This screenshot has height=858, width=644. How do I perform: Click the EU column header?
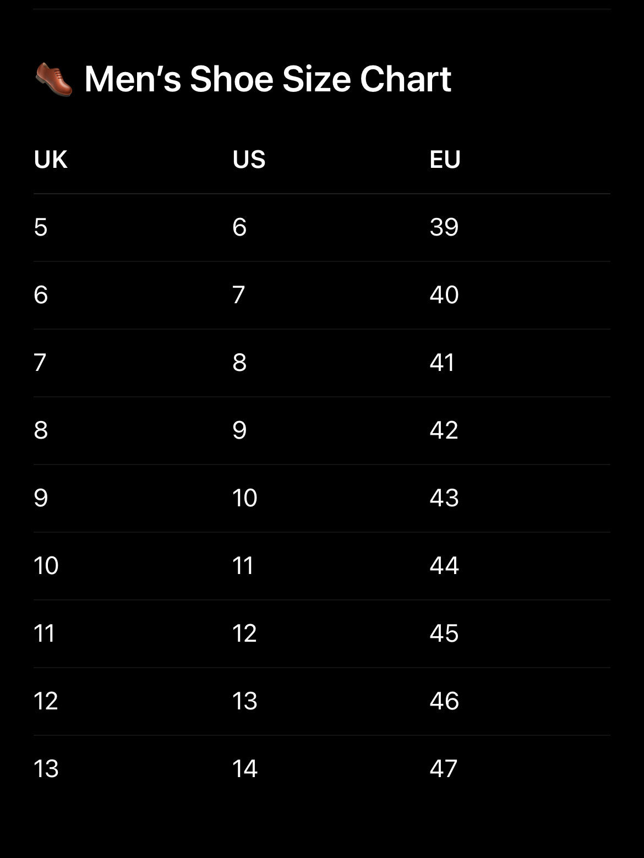pos(445,160)
